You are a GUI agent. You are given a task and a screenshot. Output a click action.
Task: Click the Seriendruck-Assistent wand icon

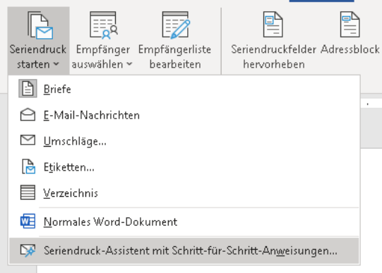[28, 250]
